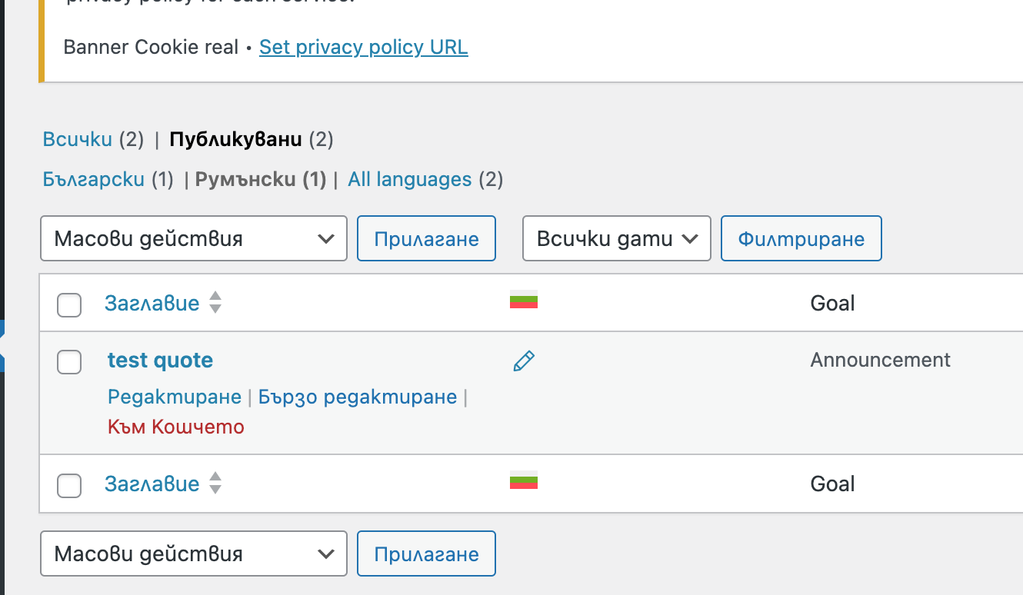Click the pencil edit translation icon
The image size is (1023, 595).
[x=524, y=361]
